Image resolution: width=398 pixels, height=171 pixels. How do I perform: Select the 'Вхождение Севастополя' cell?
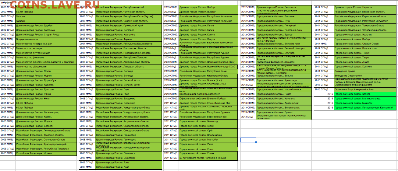(x=366, y=76)
